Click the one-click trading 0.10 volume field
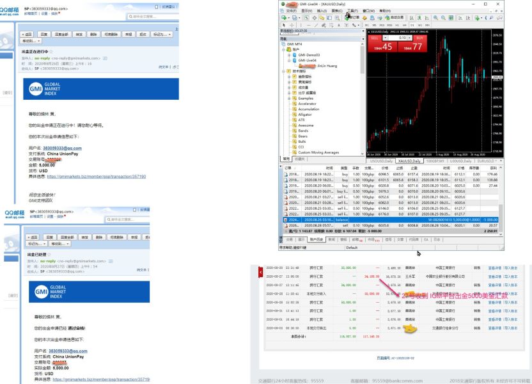Viewport: 532px width, 384px height. 398,38
